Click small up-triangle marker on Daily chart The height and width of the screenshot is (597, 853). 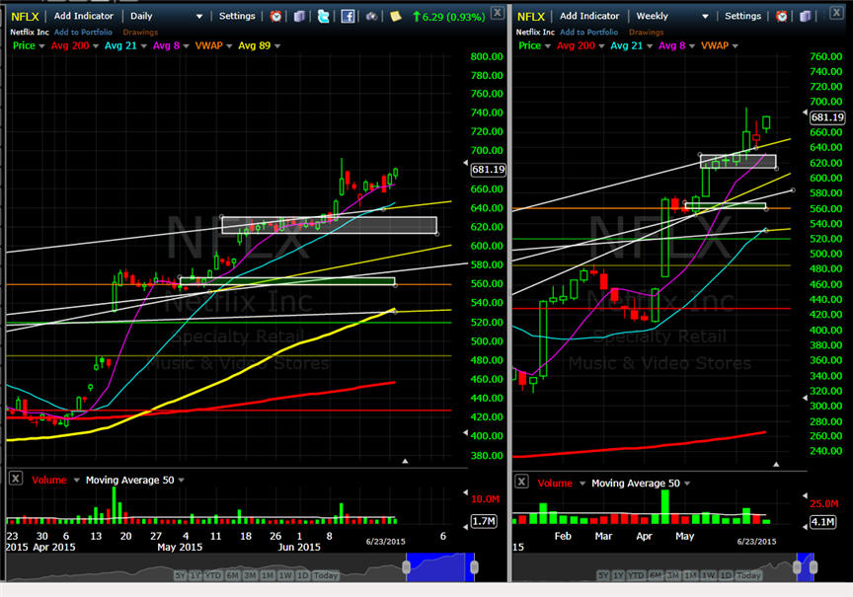click(405, 461)
